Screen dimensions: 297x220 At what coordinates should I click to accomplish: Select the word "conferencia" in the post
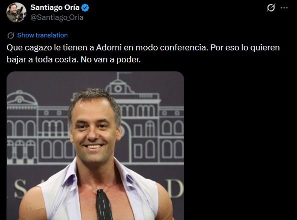click(x=183, y=47)
